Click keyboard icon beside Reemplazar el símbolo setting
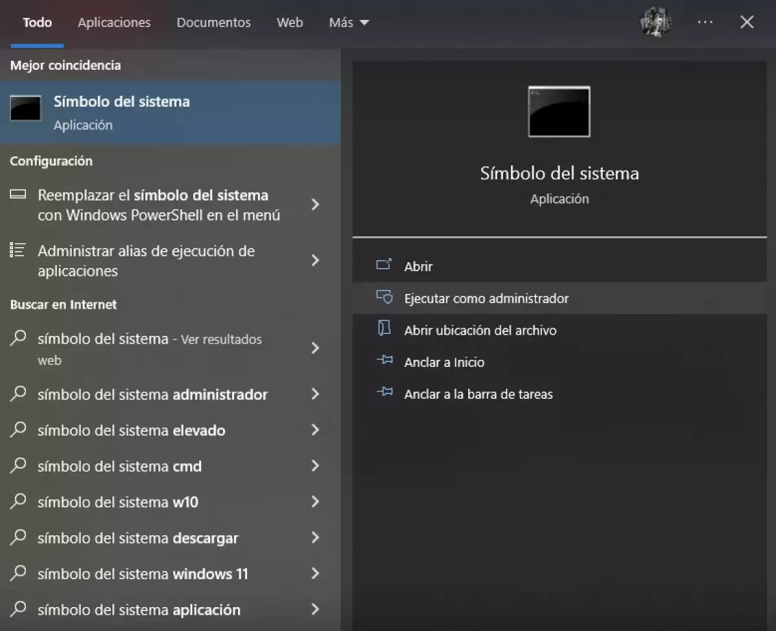 (18, 194)
